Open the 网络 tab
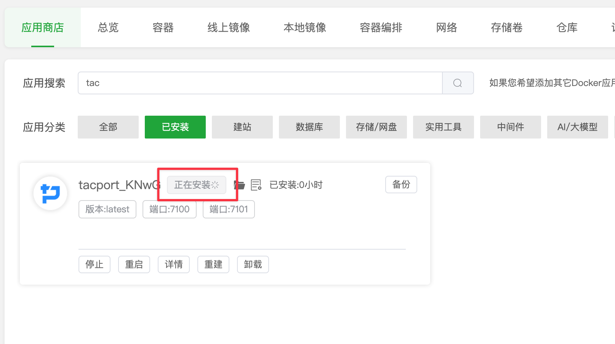Viewport: 615px width, 344px height. pos(447,27)
